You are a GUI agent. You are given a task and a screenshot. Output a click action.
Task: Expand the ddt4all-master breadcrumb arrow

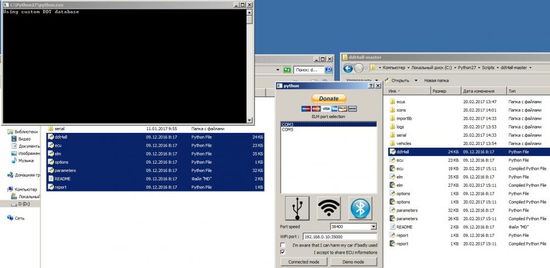(x=530, y=68)
